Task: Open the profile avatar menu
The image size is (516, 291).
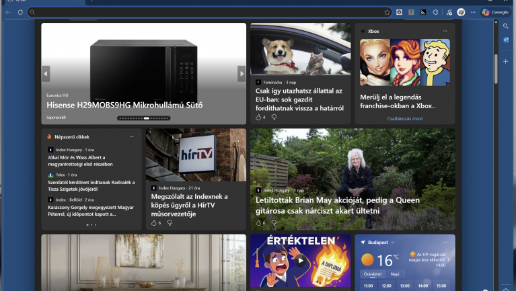Action: click(461, 12)
